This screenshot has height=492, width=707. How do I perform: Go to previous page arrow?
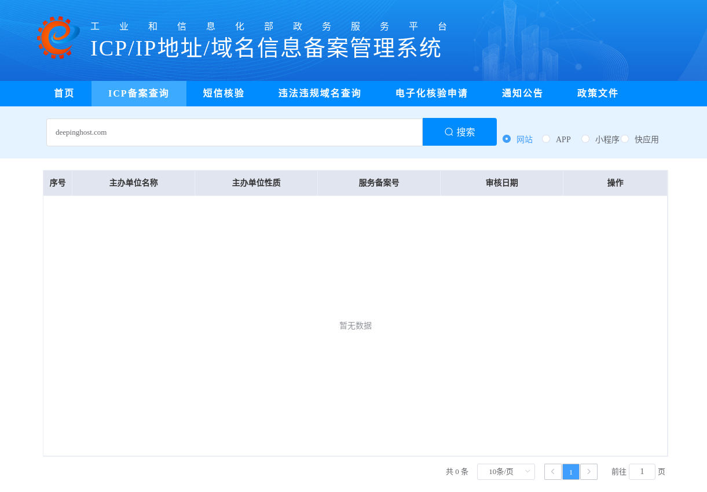(x=553, y=472)
